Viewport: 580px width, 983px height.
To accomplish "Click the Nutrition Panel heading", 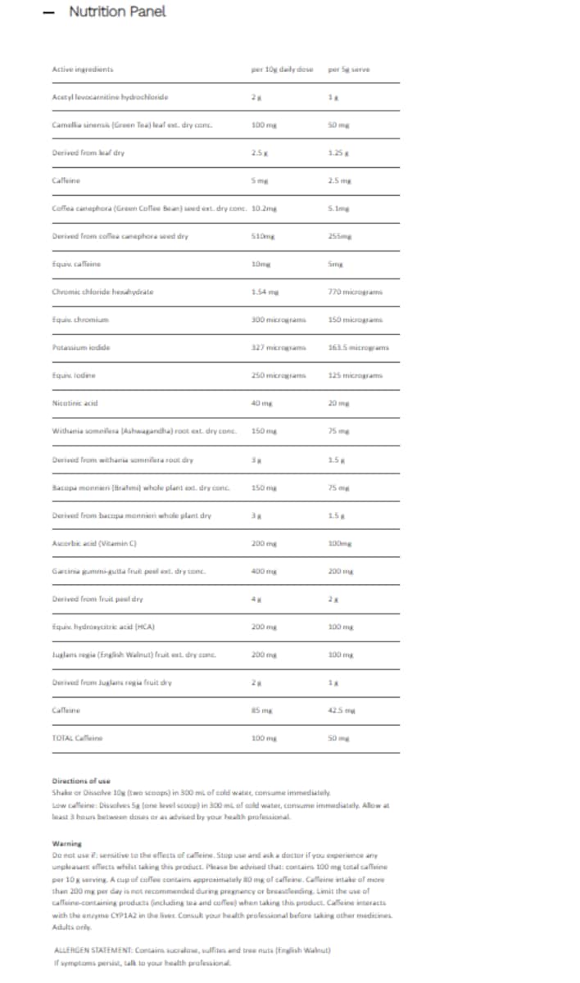I will point(117,11).
